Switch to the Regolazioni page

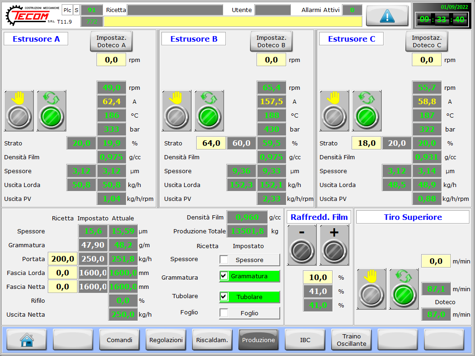click(x=166, y=340)
